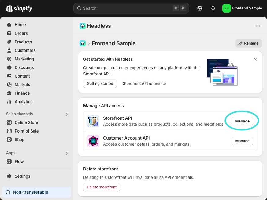This screenshot has width=267, height=200.
Task: Click the Get started illustration
Action: pos(222,72)
